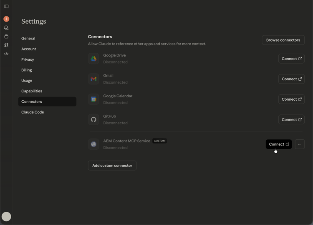This screenshot has width=313, height=225.
Task: Click the Add custom connector button
Action: [112, 166]
